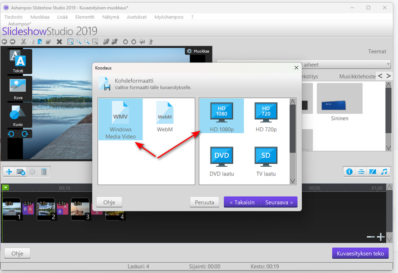398x273 pixels.
Task: Expand timeline with the plus zoom control
Action: coord(380,237)
